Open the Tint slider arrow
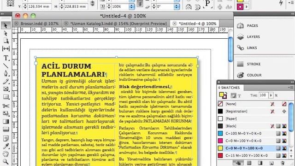 pos(271,95)
